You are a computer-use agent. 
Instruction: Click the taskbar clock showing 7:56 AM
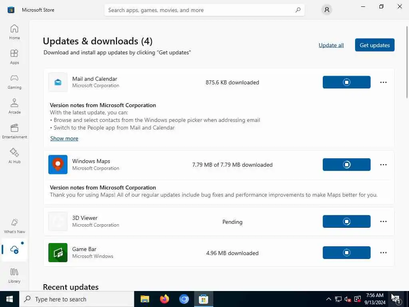click(375, 299)
